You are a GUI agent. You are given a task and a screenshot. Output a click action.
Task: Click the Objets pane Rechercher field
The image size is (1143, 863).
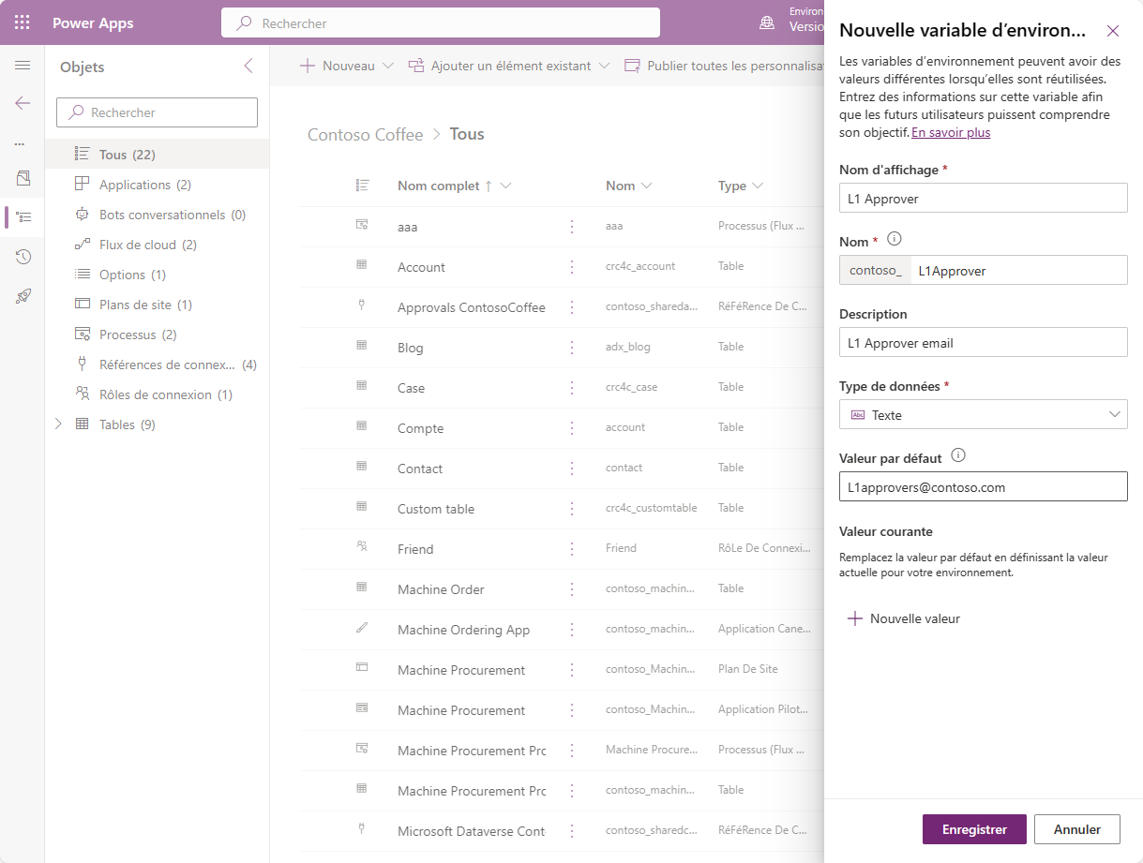[158, 112]
